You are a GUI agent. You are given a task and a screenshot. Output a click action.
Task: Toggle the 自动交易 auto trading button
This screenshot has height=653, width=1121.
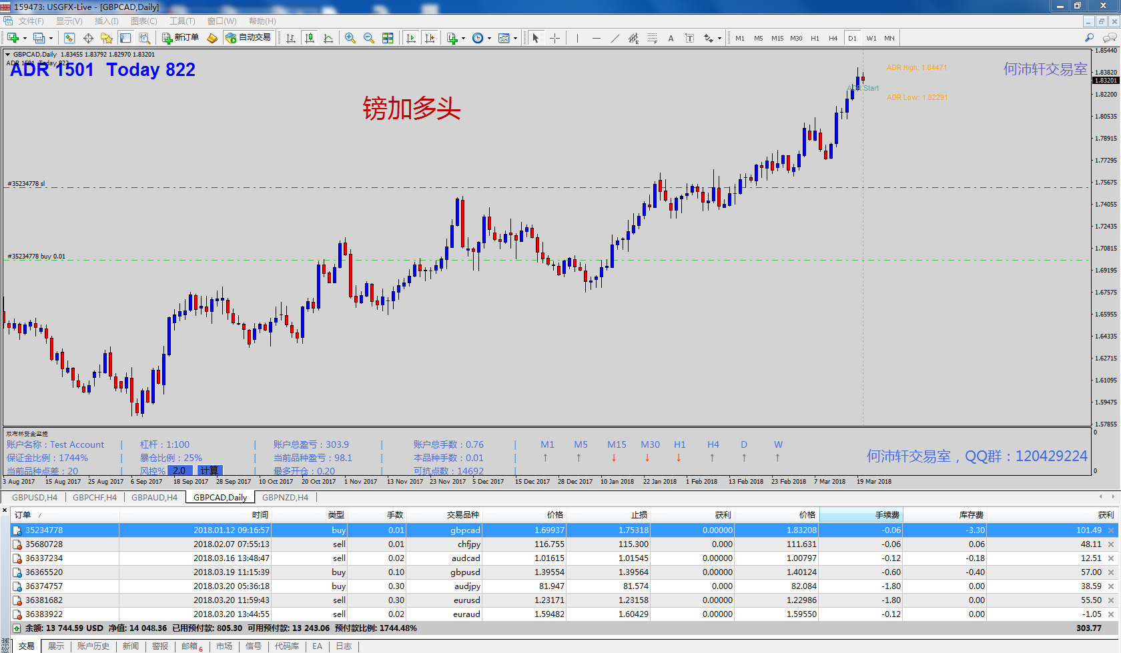tap(248, 38)
